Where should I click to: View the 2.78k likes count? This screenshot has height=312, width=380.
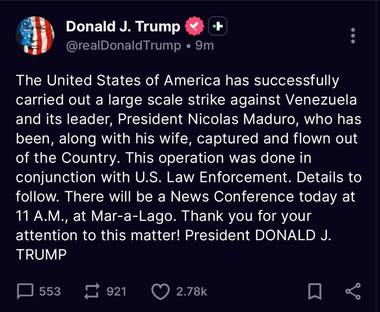tap(191, 291)
